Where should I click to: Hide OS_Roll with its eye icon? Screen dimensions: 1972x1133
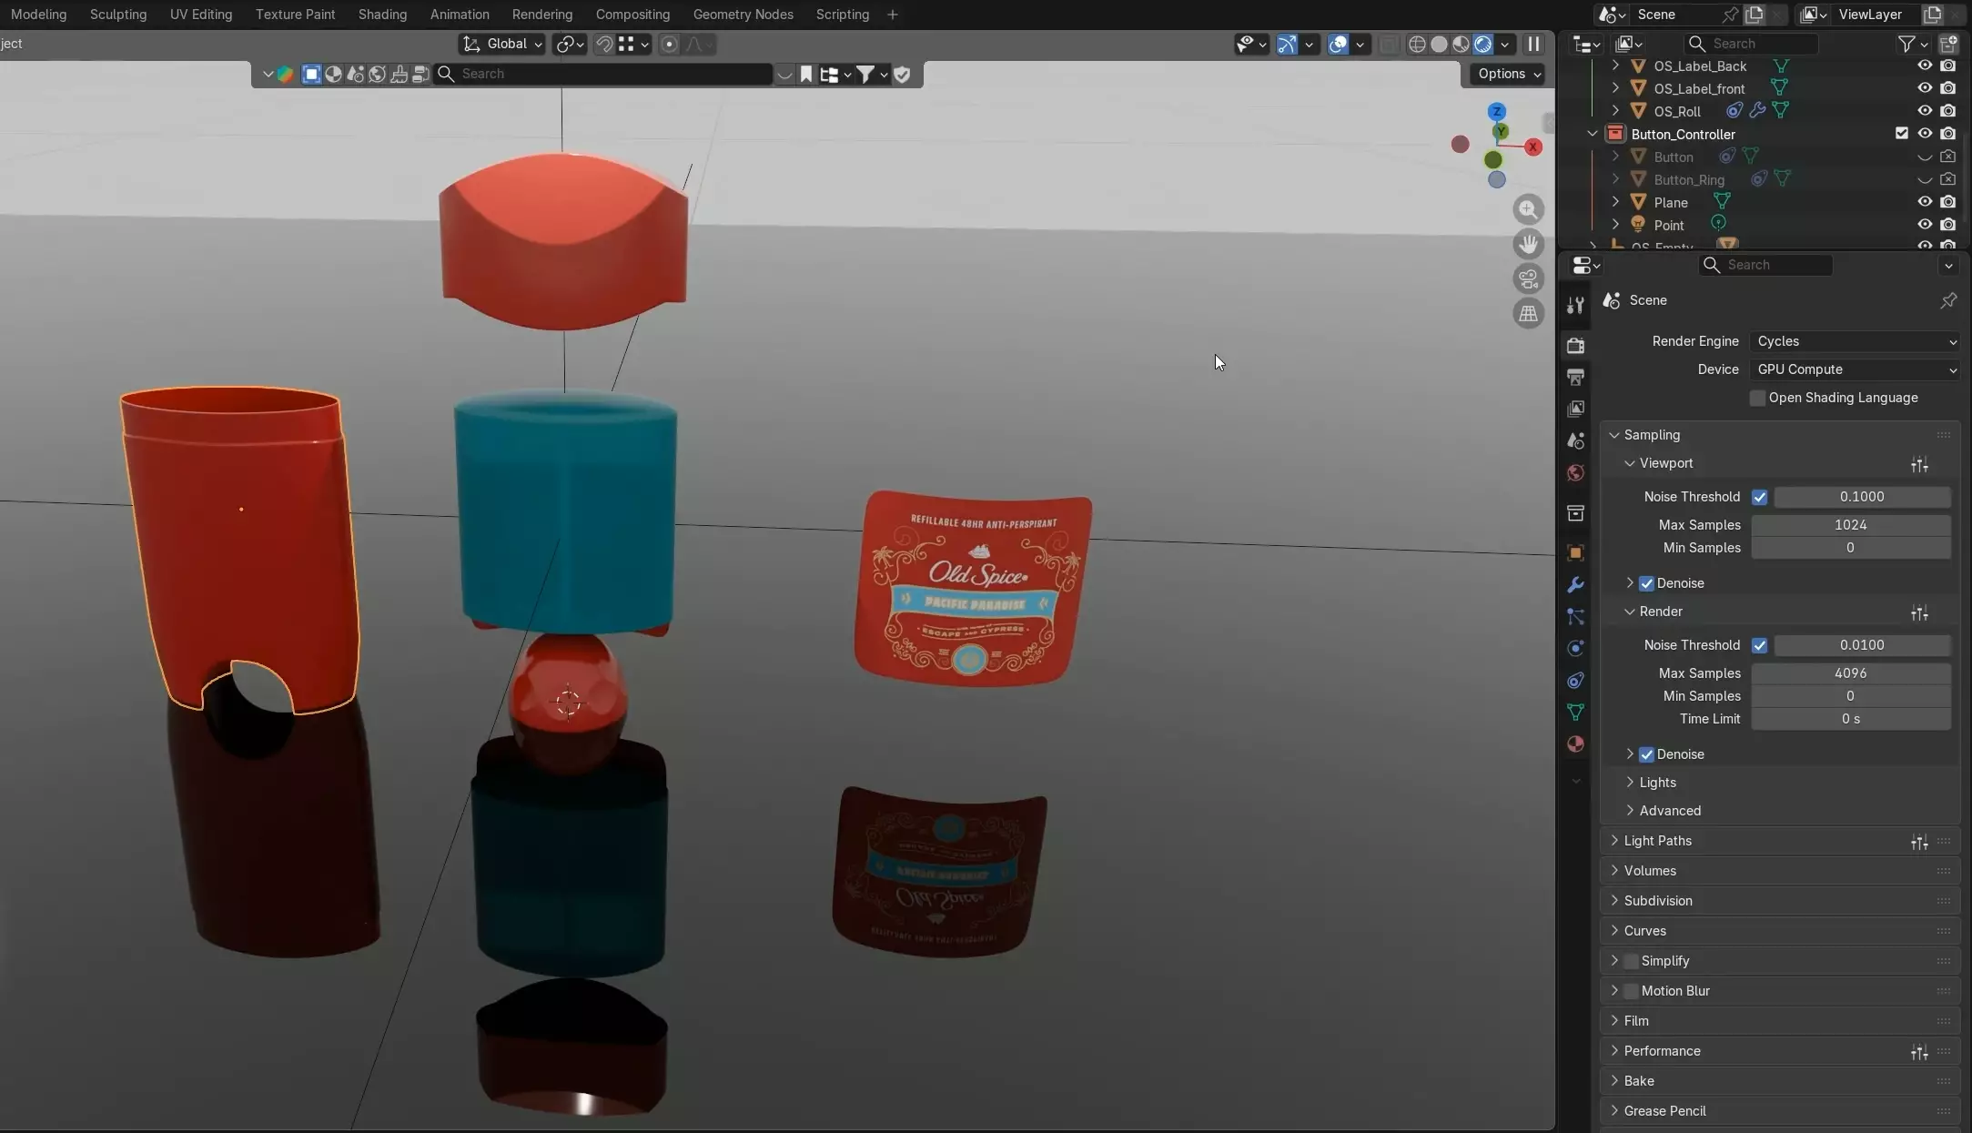[x=1925, y=111]
